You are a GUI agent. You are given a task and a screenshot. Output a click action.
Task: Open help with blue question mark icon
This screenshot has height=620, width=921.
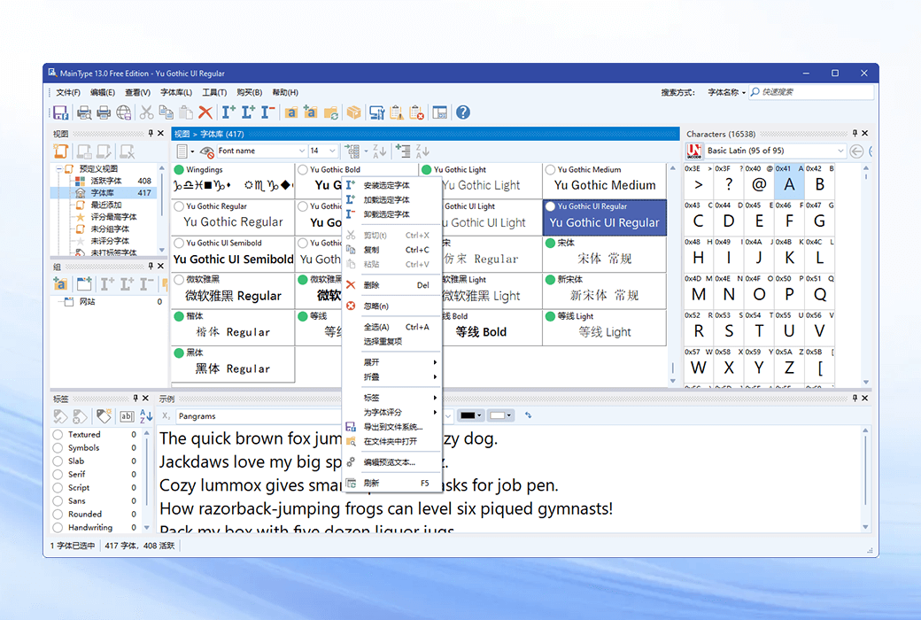[x=463, y=112]
